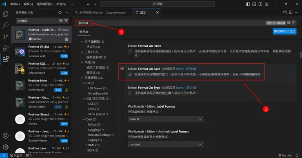Image resolution: width=302 pixels, height=158 pixels.
Task: Open the Search view in activity bar
Action: pyautogui.click(x=6, y=25)
